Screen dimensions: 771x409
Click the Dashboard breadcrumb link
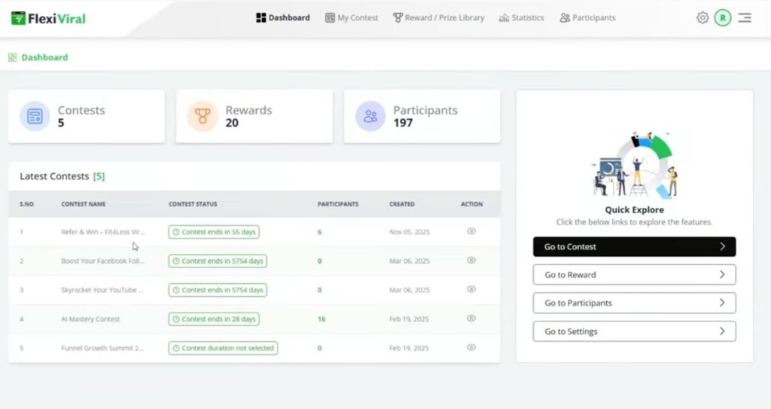click(x=44, y=57)
